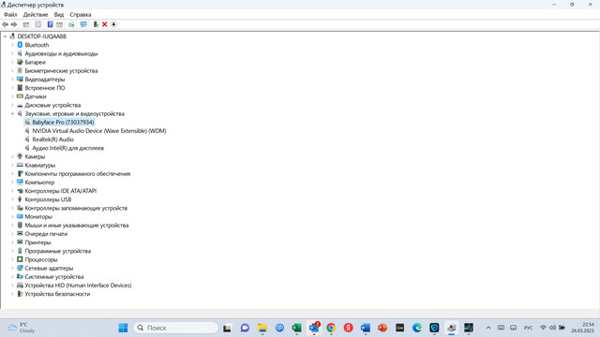Viewport: 600px width, 337px height.
Task: Click the warning icon beside Babyface Pro
Action: 27,123
